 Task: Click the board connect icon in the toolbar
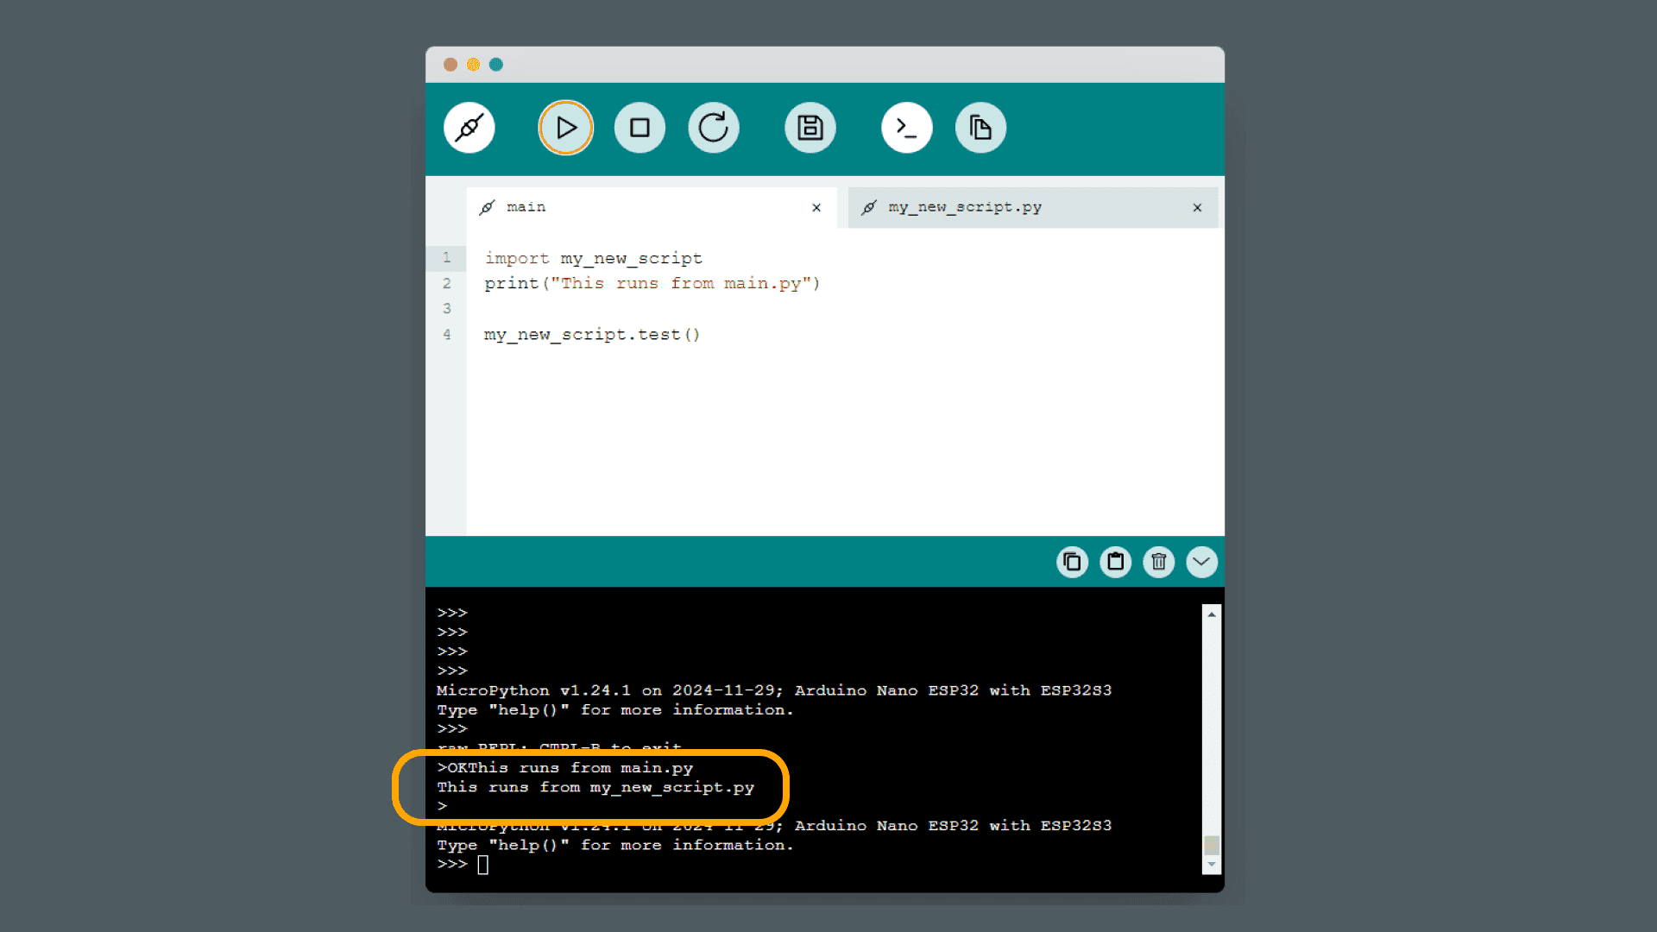point(469,127)
